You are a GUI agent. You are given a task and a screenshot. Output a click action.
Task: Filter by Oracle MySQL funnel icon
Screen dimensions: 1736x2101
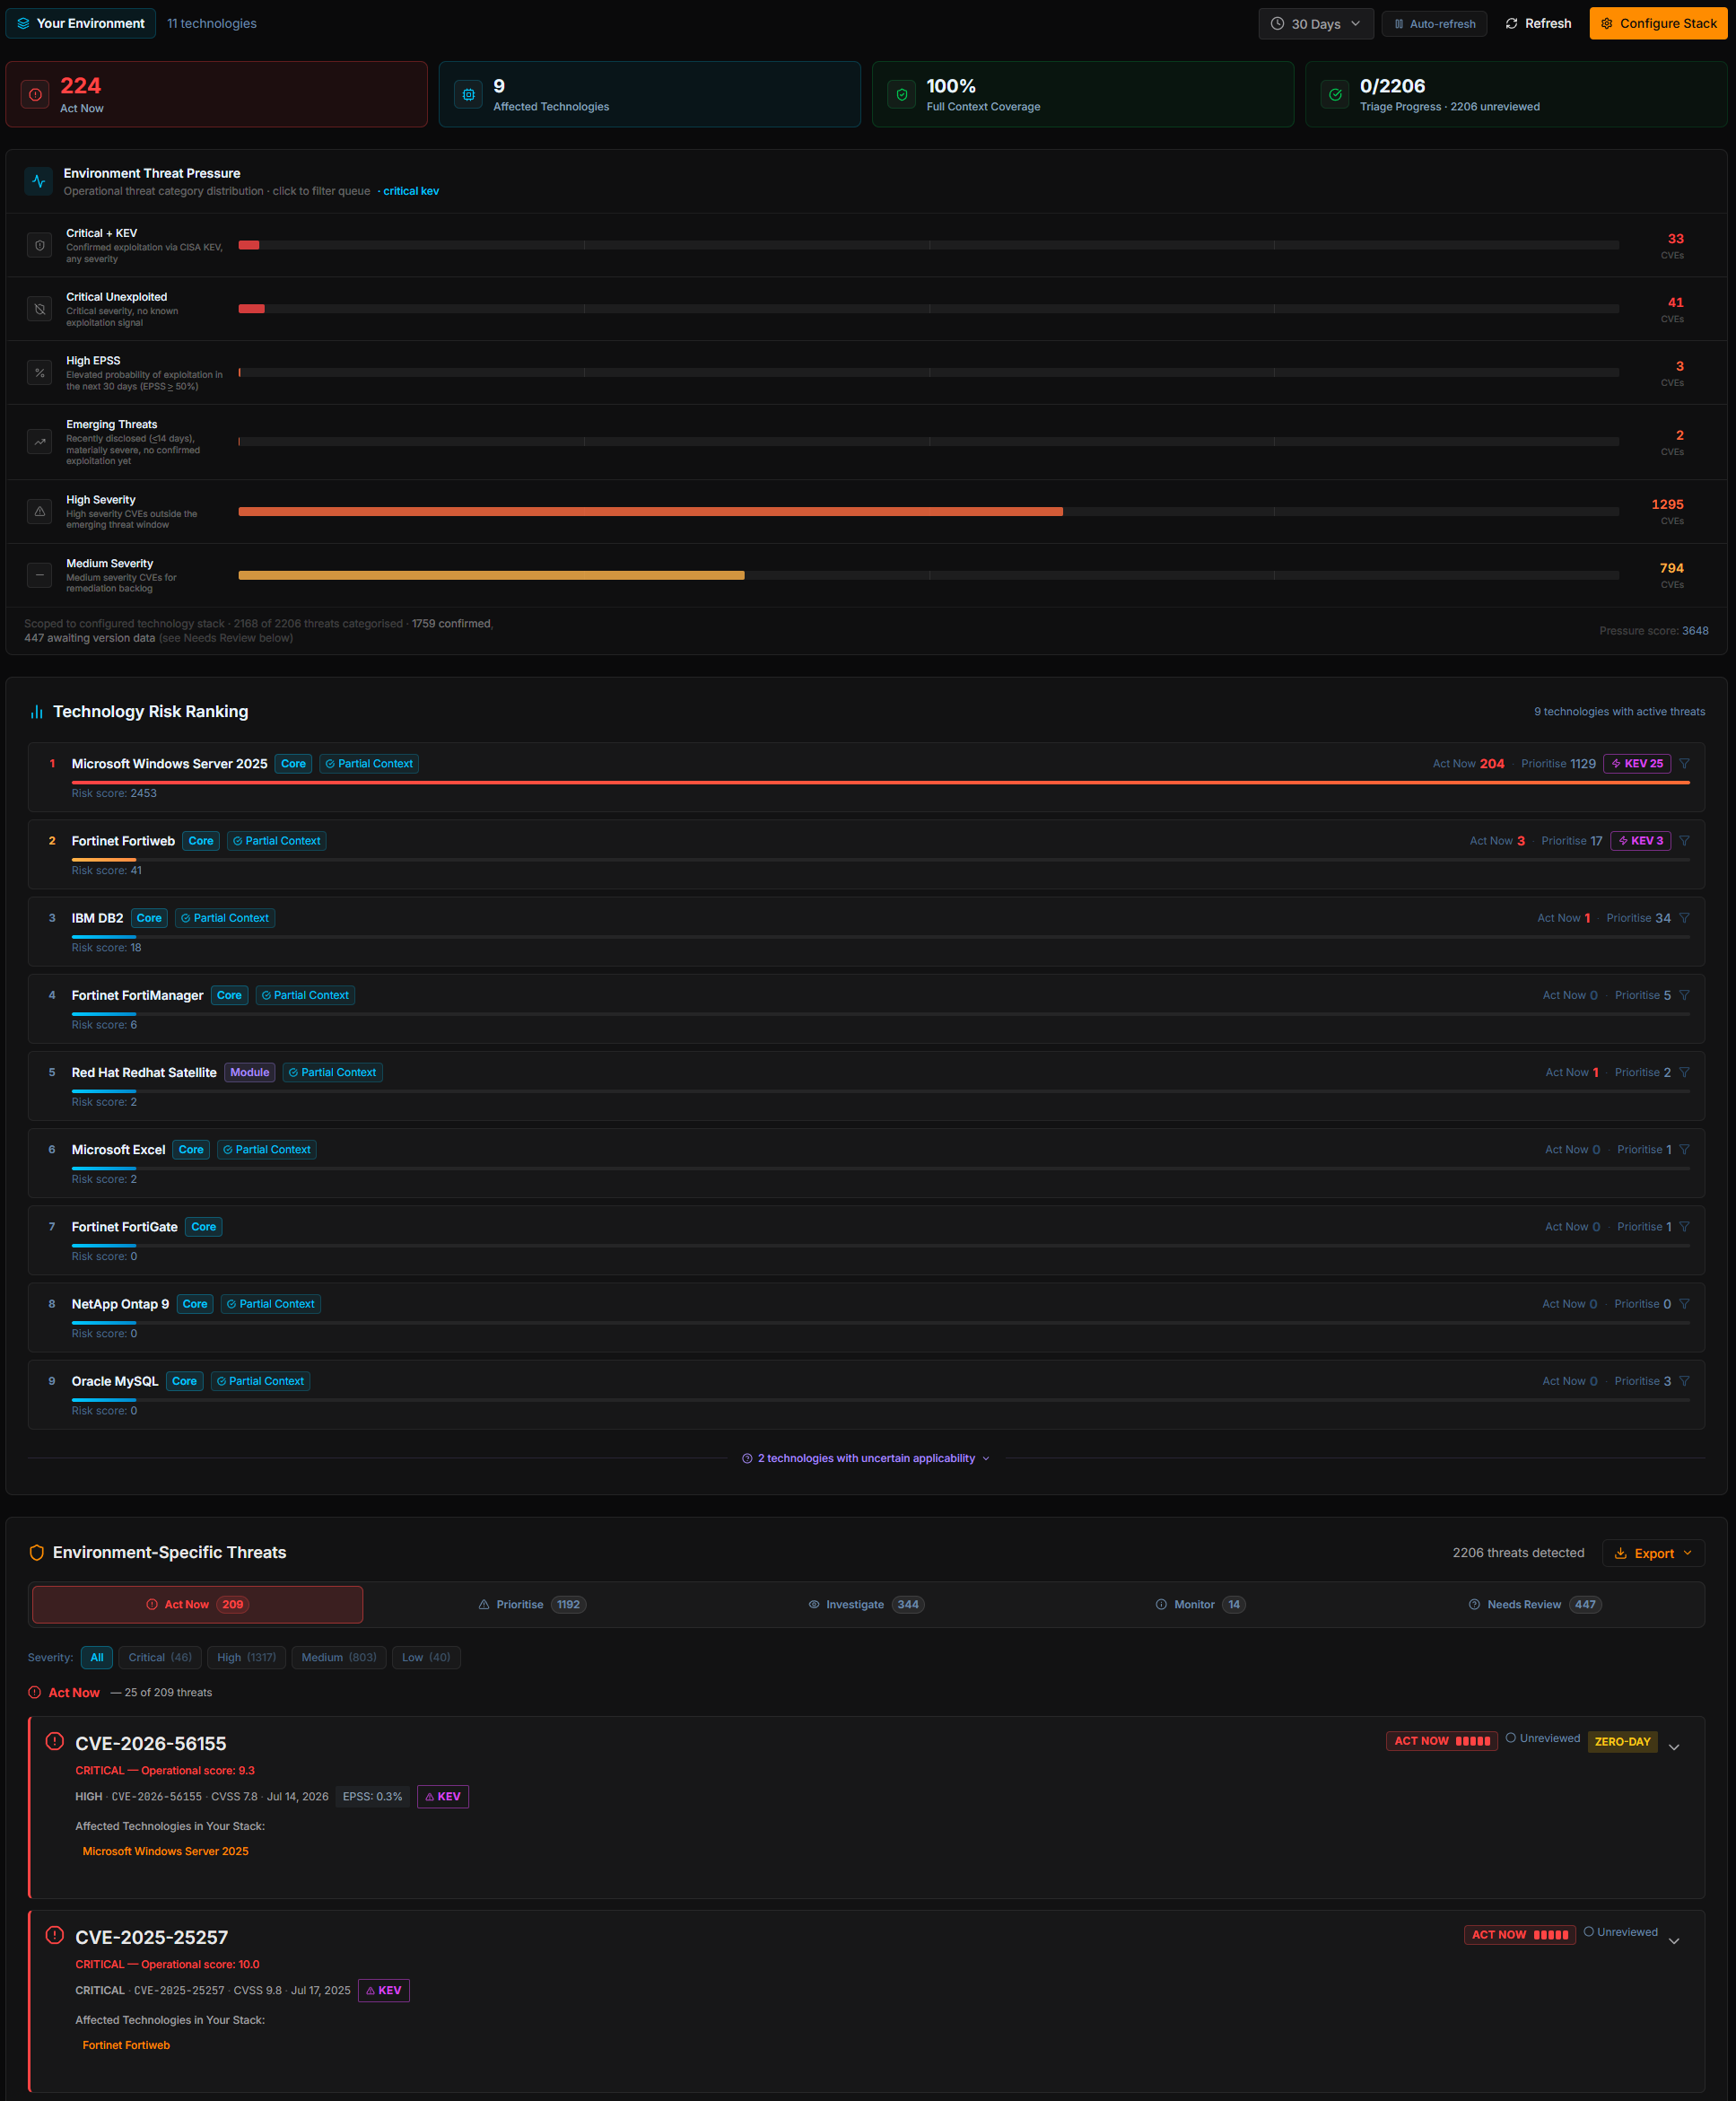click(1684, 1380)
